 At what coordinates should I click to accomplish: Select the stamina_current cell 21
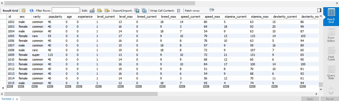pyautogui.click(x=236, y=55)
